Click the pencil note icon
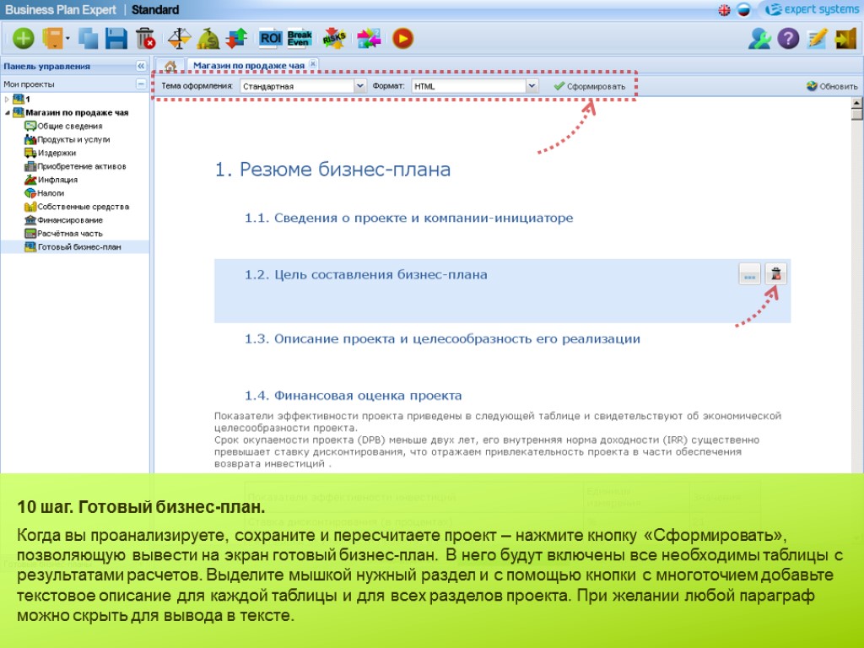The image size is (864, 648). tap(817, 39)
